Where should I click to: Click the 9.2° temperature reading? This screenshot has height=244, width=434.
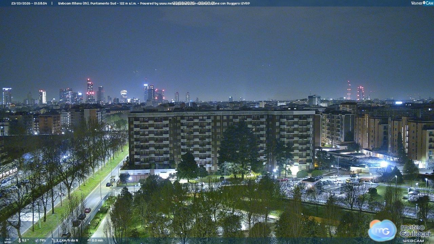[x=25, y=240]
